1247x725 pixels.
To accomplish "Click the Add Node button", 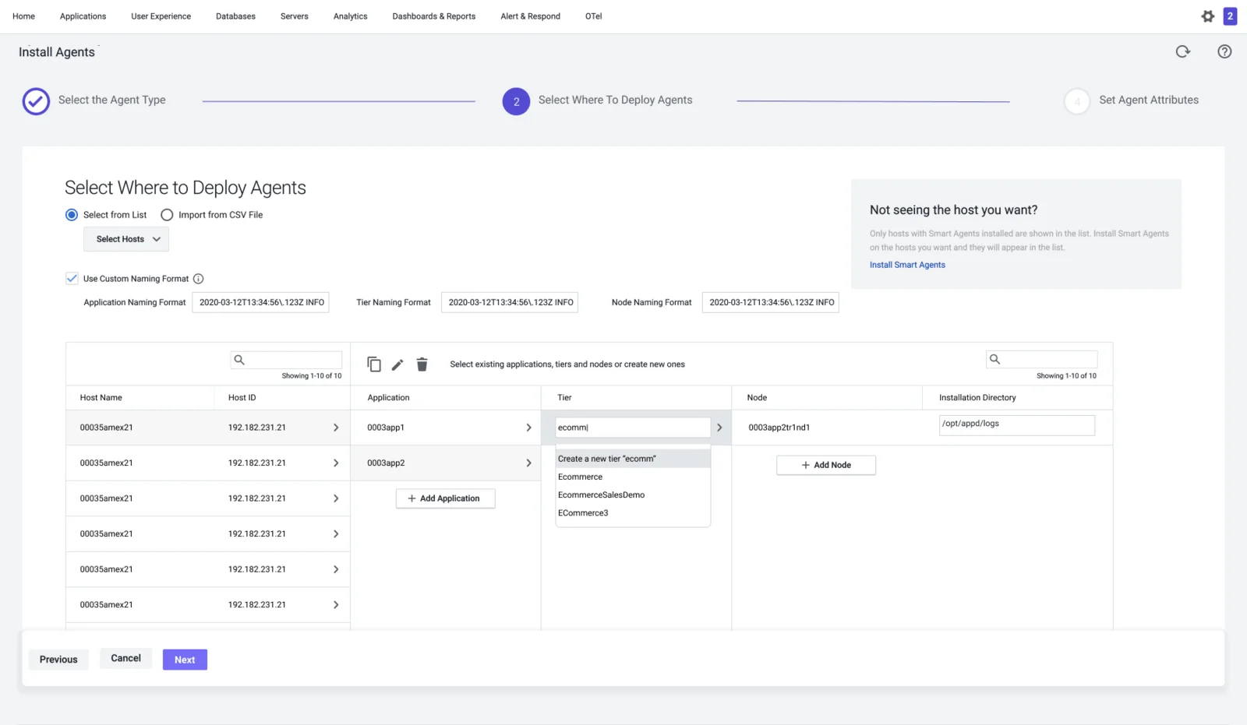I will [826, 465].
